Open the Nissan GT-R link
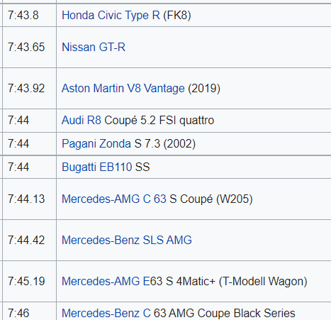Screen dimensions: 331x320 click(94, 47)
